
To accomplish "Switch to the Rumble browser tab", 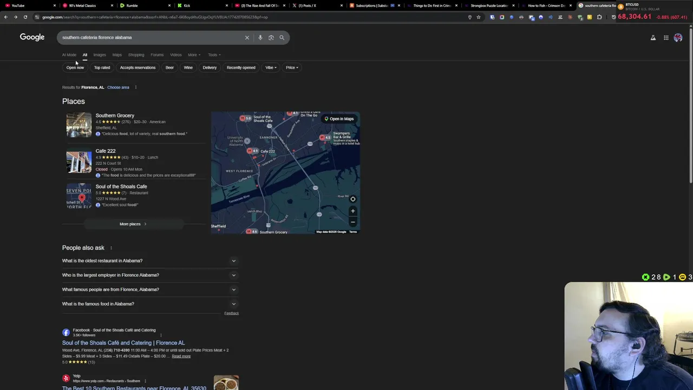I will [144, 5].
